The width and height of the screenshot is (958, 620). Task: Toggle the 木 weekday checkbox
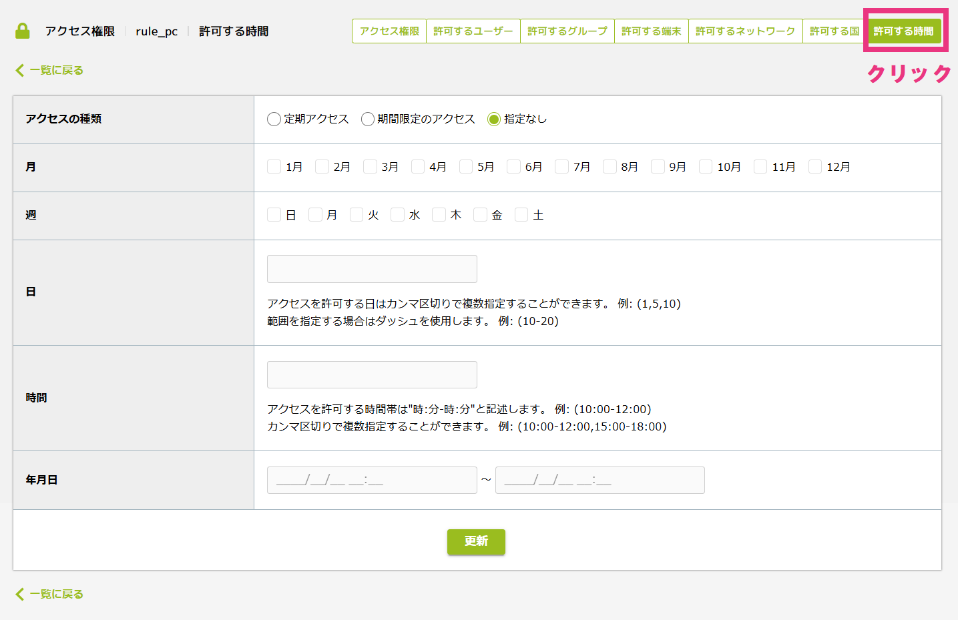pos(439,214)
